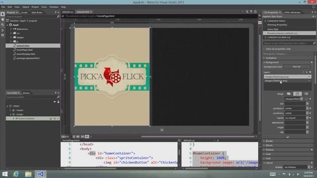Select the Zoom magnifier tool
317x178 pixels.
click(x=2, y=25)
